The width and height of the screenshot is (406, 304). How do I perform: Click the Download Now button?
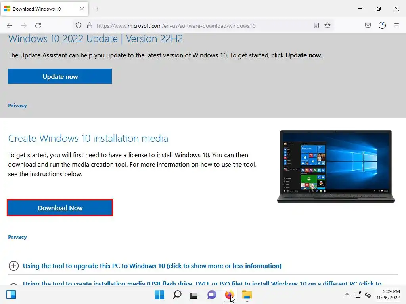tap(60, 207)
